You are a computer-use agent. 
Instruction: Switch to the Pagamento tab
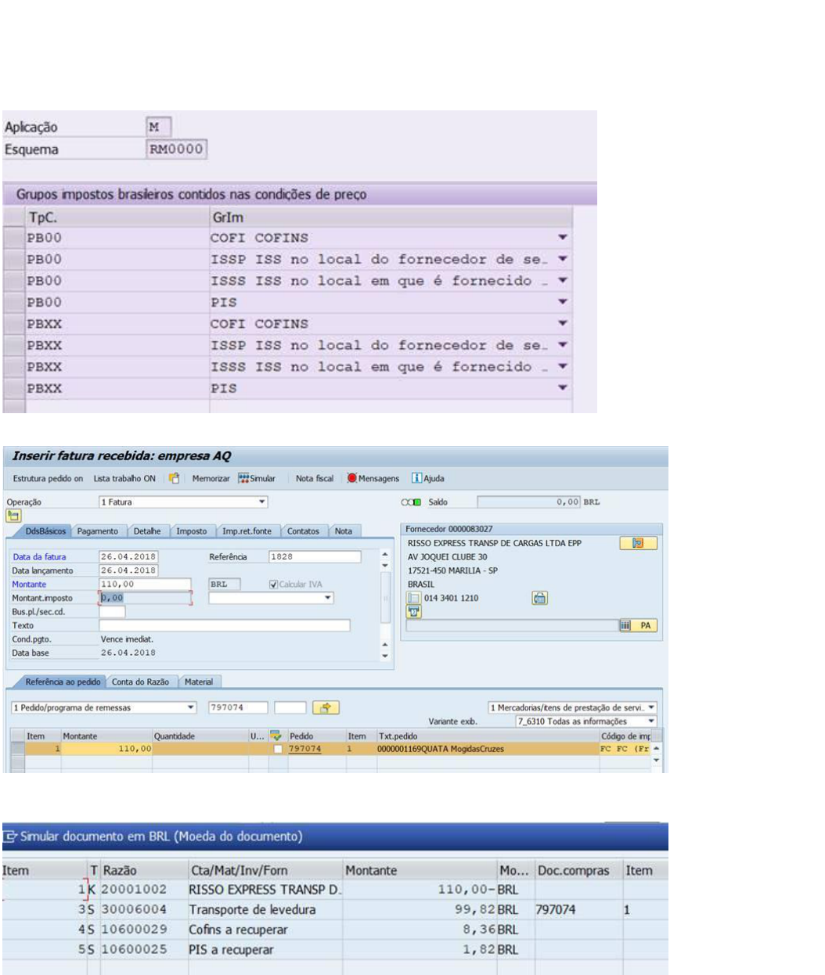[x=97, y=531]
